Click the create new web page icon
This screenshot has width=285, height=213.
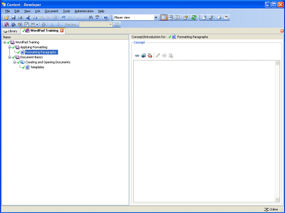143,55
